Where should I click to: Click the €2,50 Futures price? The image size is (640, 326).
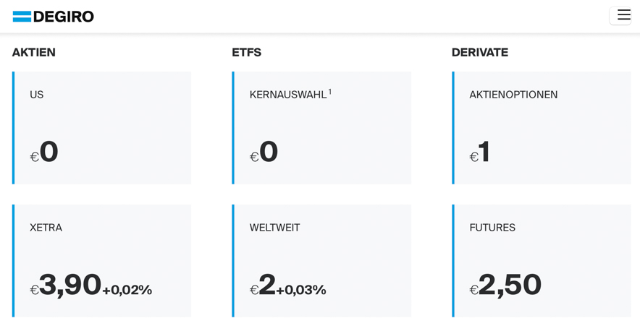point(506,286)
